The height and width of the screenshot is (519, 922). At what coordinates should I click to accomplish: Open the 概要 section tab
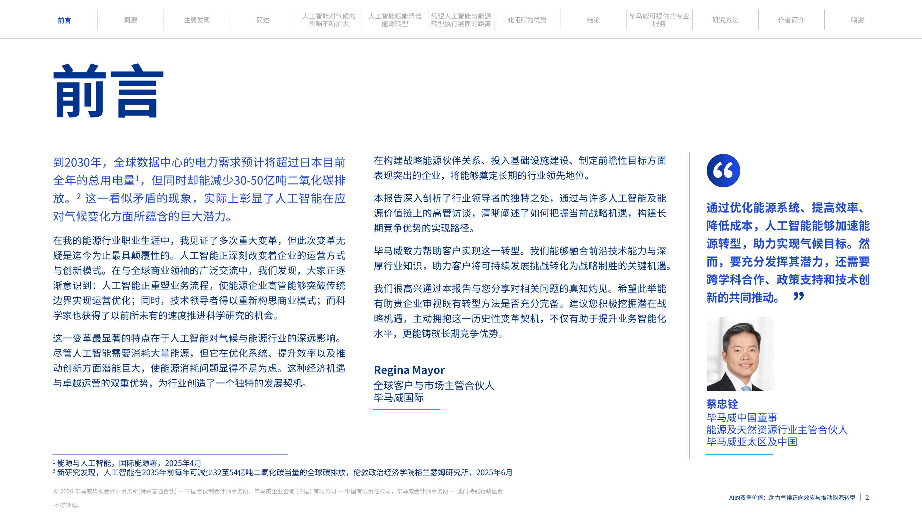click(x=131, y=20)
